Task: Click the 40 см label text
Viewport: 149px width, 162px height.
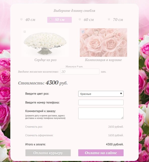Action: (30, 19)
